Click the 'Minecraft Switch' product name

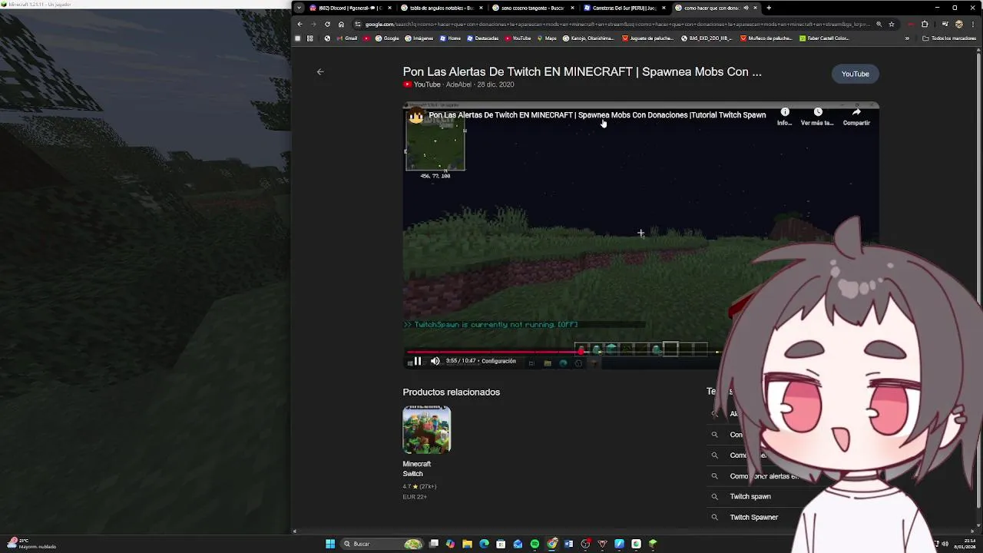tap(417, 469)
